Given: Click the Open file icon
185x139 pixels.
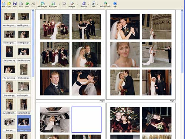Looking at the screenshot, I should coord(9,4).
